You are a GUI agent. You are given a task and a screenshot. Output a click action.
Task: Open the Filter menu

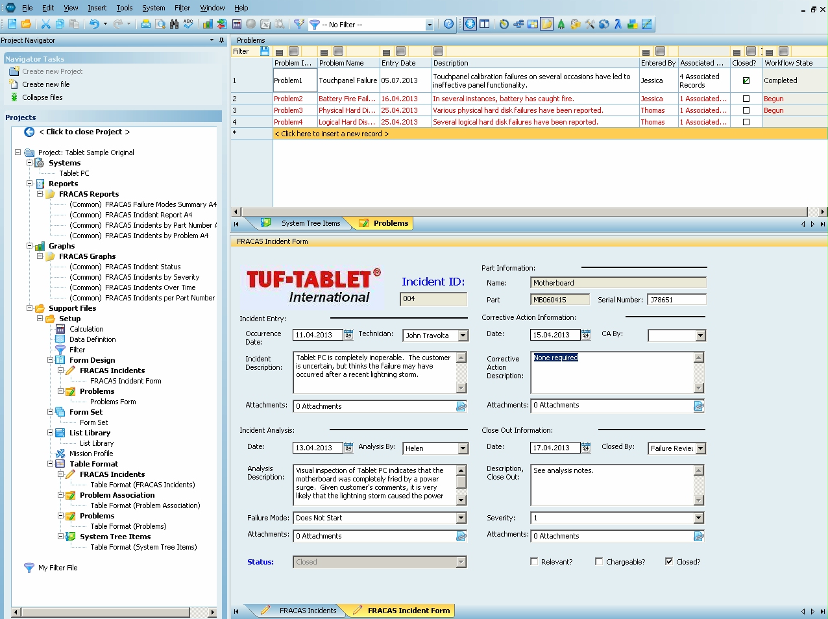pos(182,8)
